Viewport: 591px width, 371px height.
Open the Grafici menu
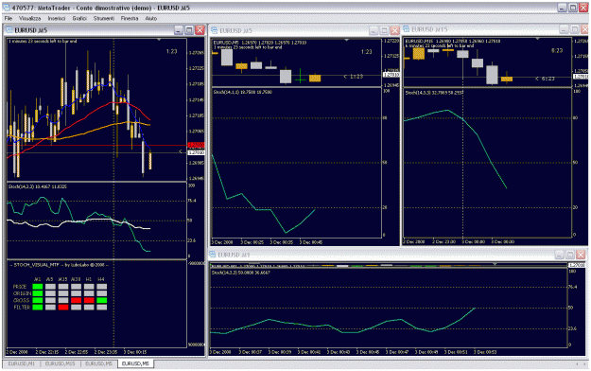[79, 18]
